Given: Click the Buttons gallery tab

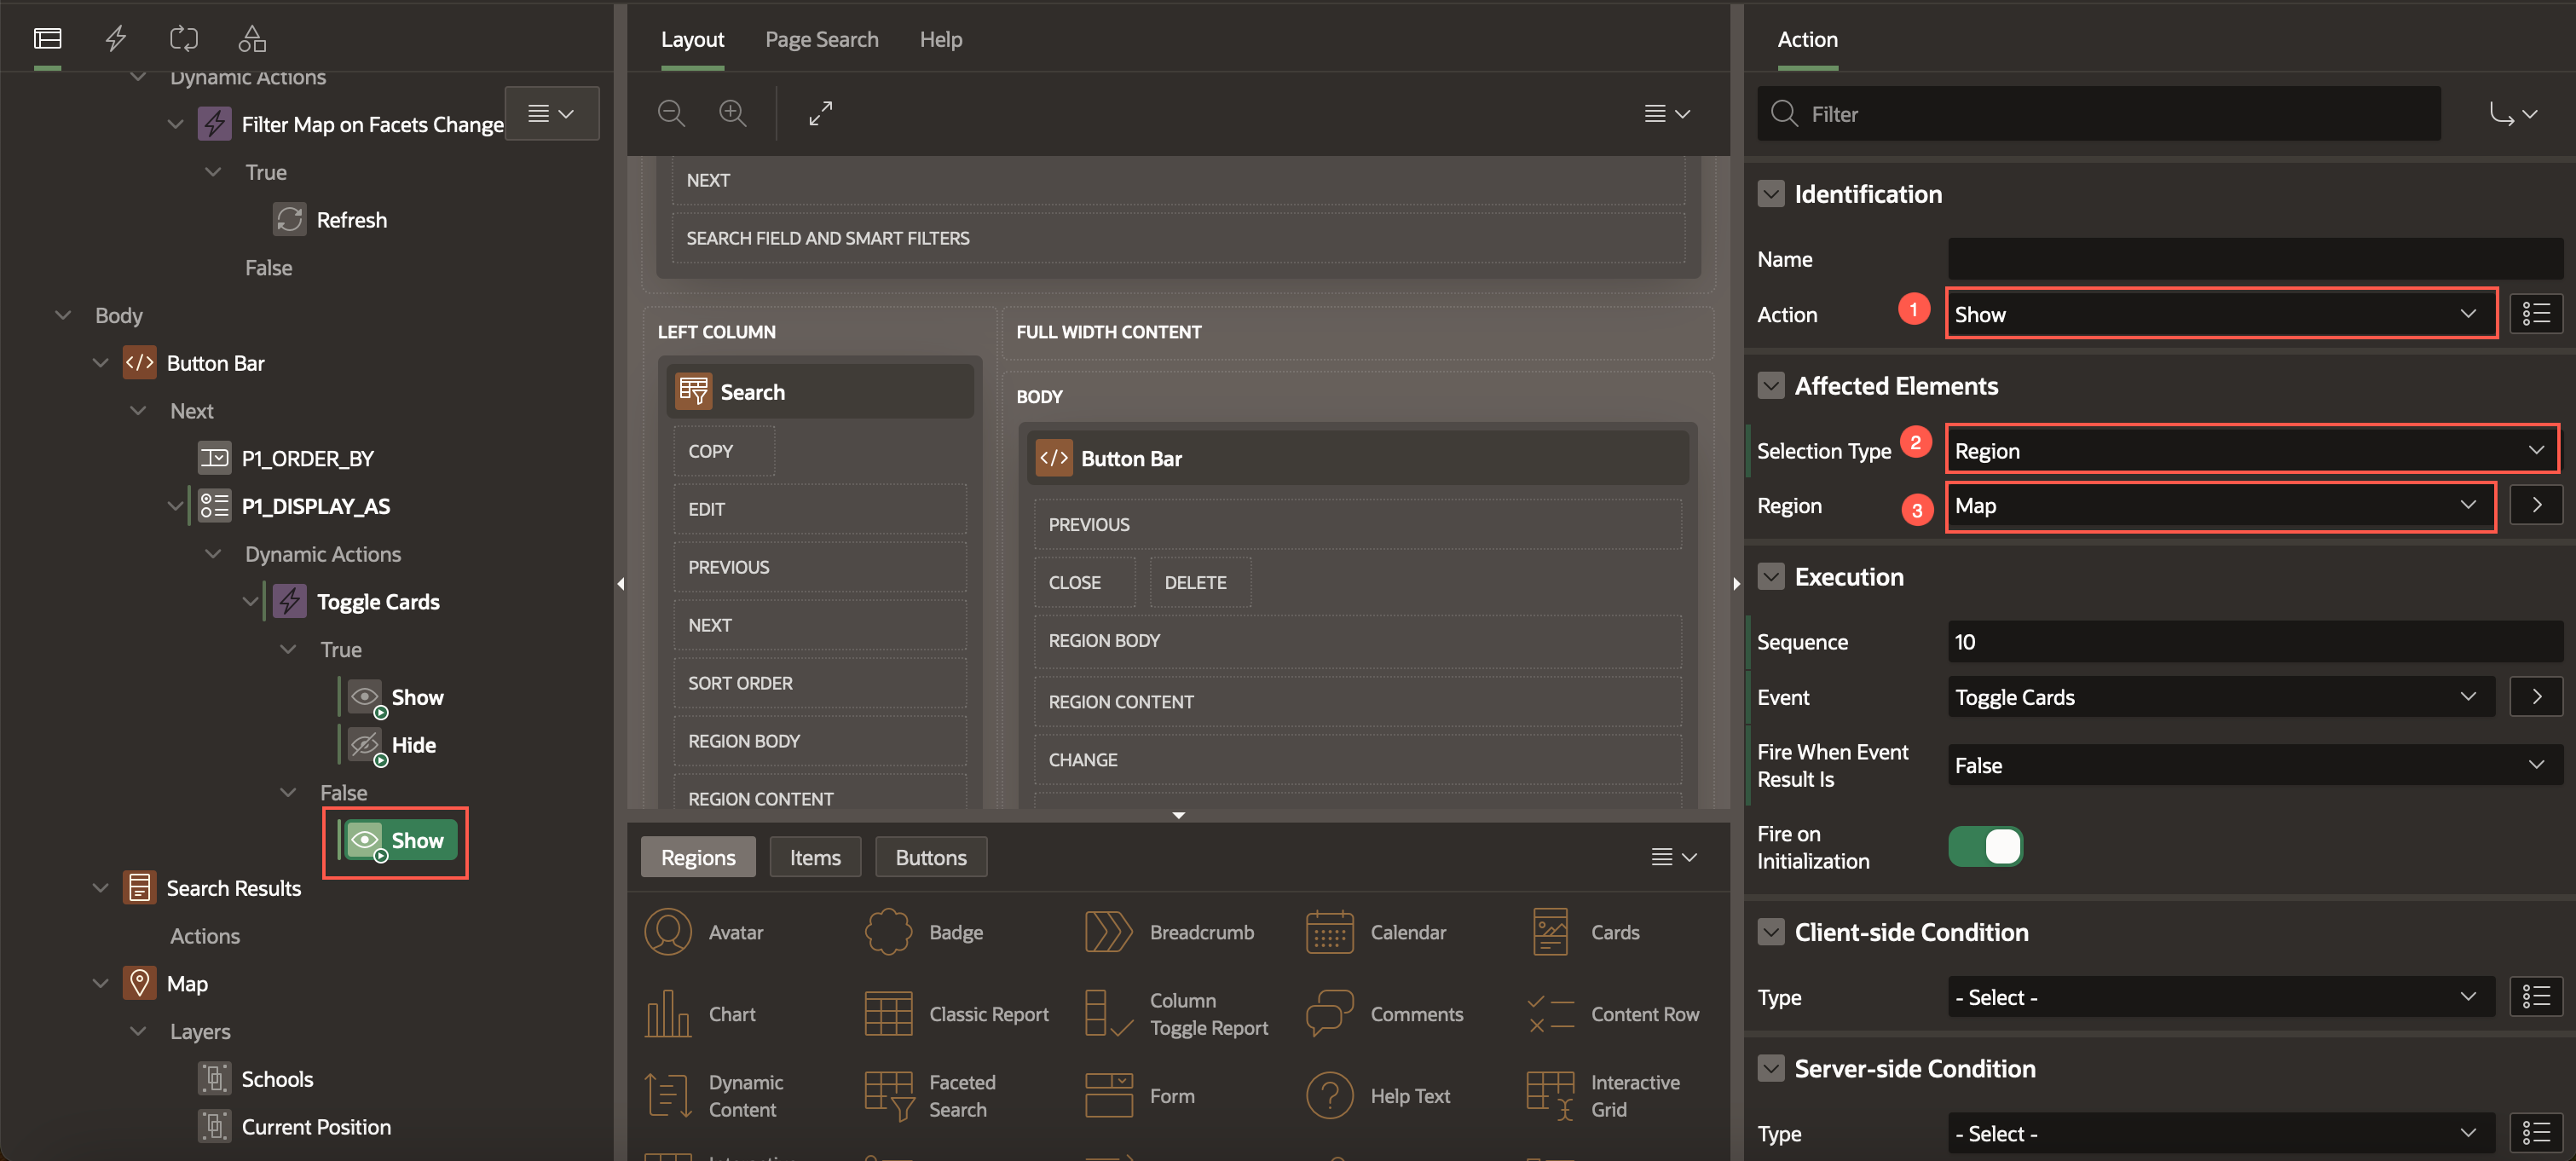Looking at the screenshot, I should [930, 857].
